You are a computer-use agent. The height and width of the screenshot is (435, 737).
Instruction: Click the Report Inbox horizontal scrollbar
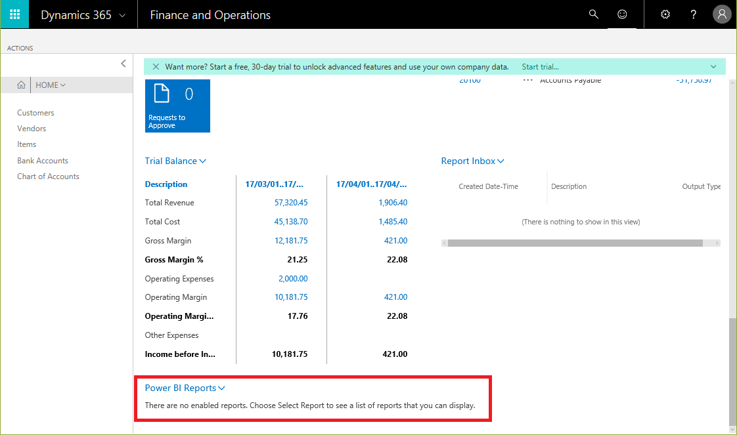coord(575,243)
